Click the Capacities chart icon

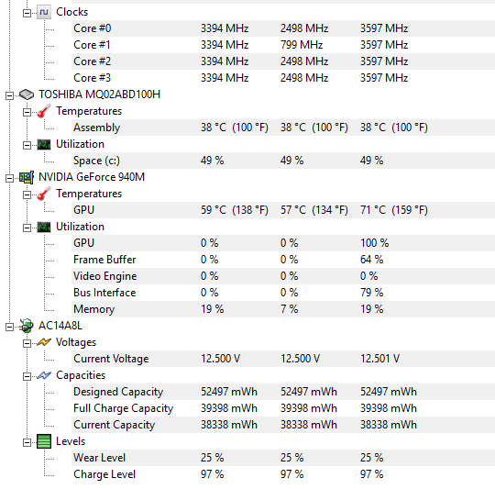(44, 375)
